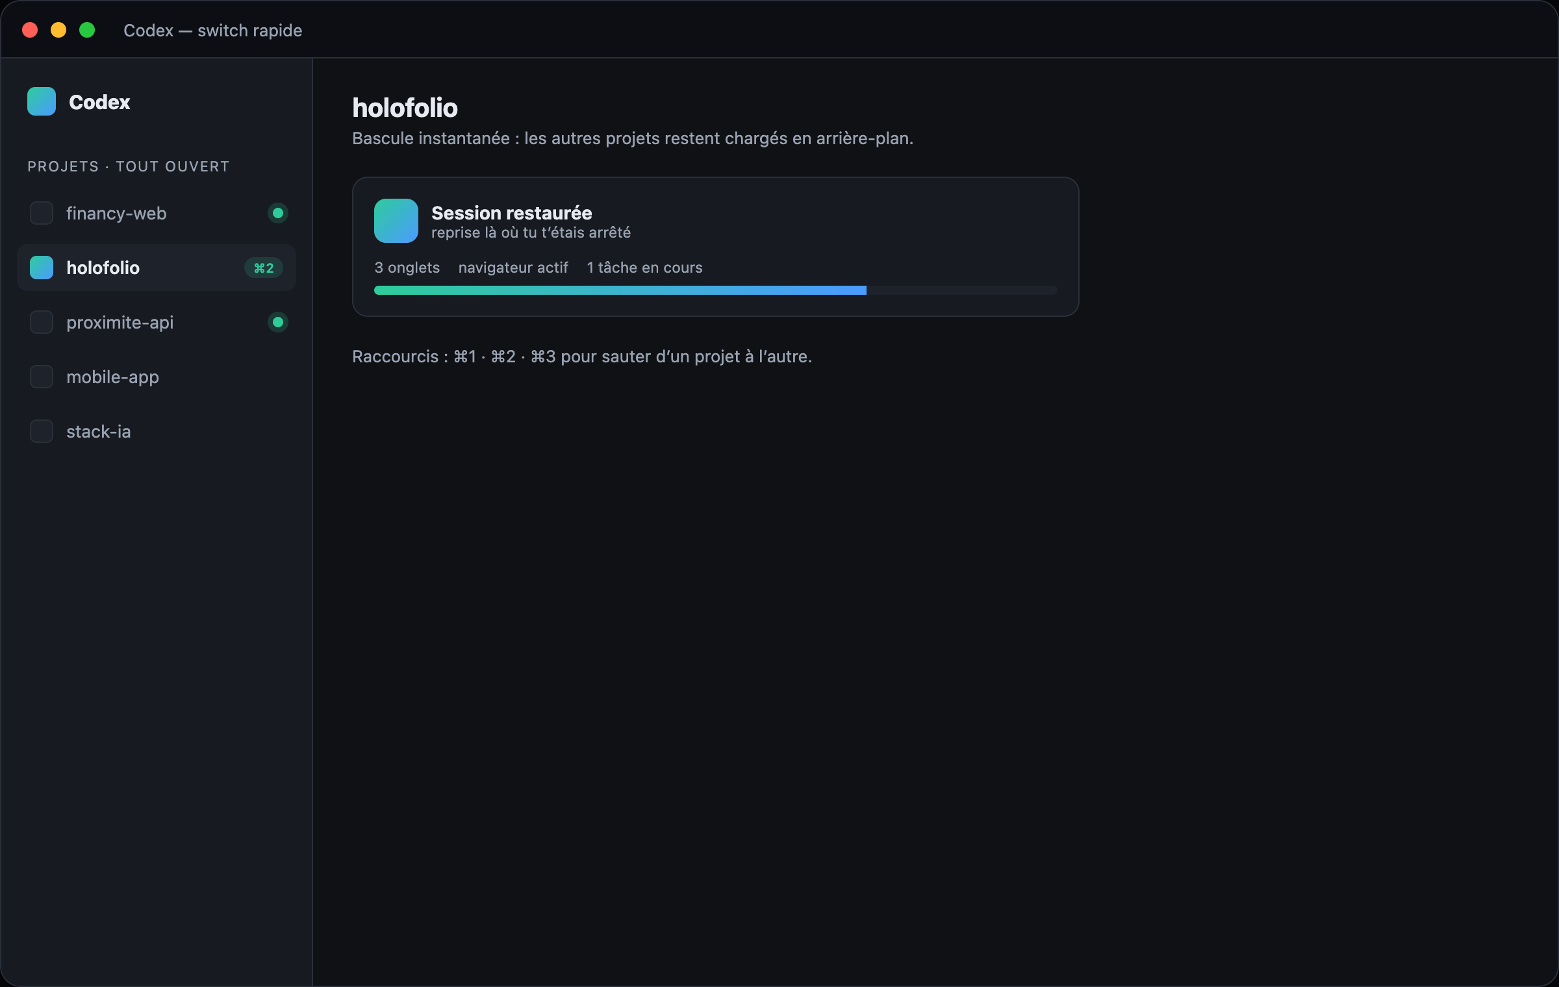
Task: Switch to the stack-ia project
Action: click(x=157, y=431)
